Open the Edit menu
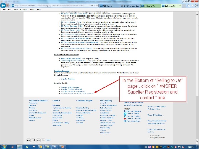 click(10, 10)
